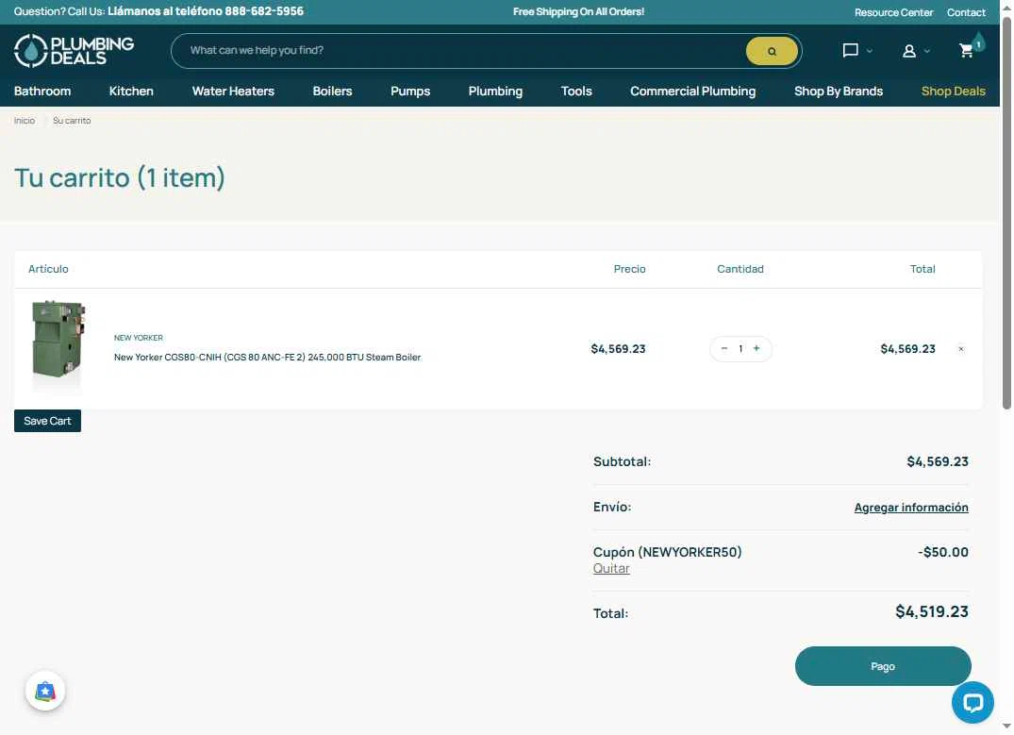Click the Cupón (NEWYORKER50) label

tap(668, 552)
